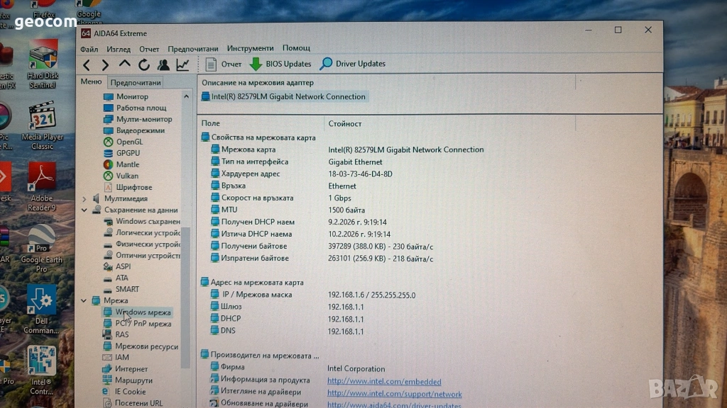Screen dimensions: 727x408
Task: Expand the Мултимедия tree node
Action: click(84, 199)
